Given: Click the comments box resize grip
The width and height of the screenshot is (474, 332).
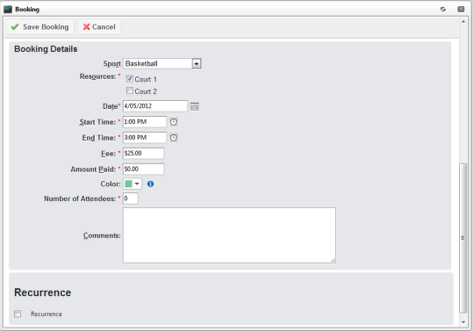Looking at the screenshot, I should tap(333, 260).
